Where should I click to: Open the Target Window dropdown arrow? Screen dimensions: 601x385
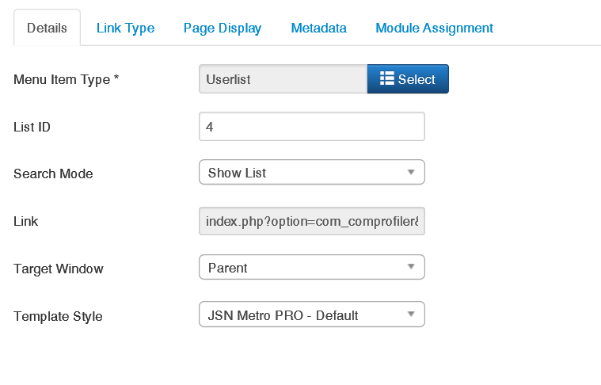point(411,266)
